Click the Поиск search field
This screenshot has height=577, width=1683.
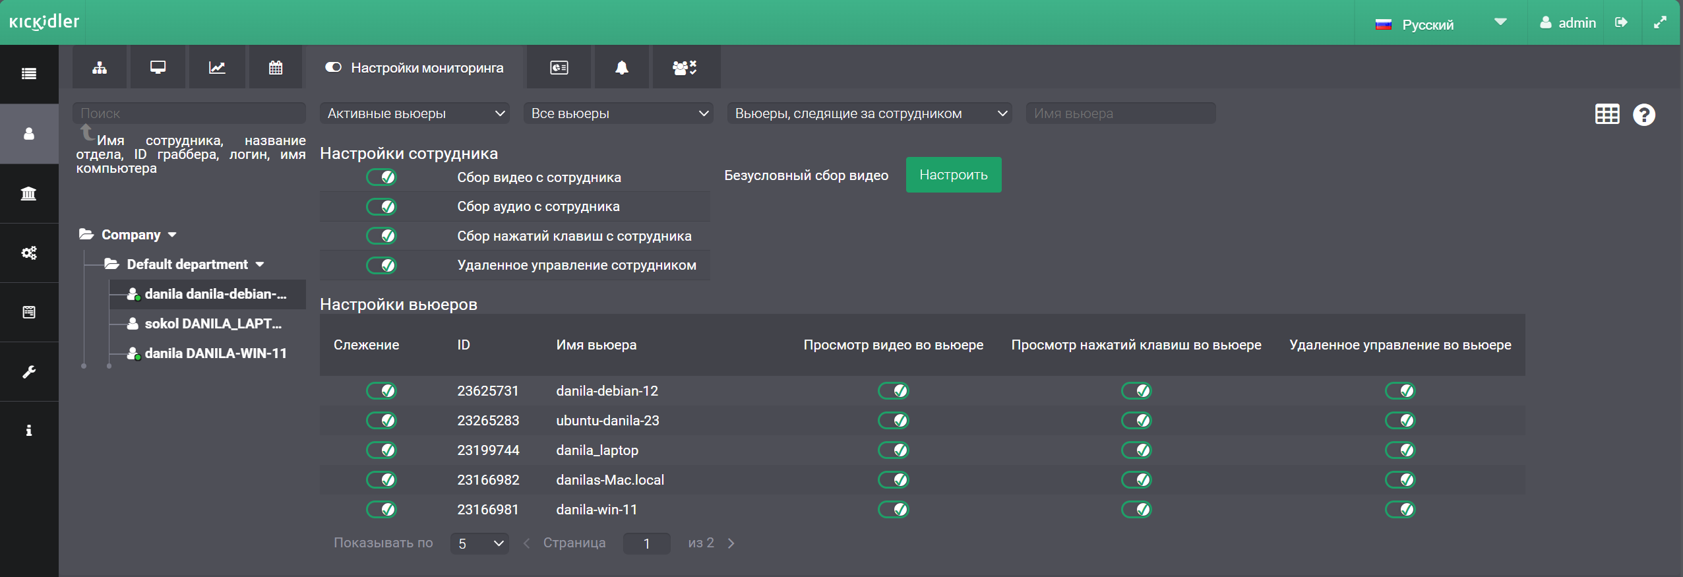click(189, 113)
